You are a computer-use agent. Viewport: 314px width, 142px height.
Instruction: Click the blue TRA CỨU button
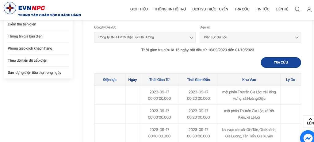click(x=281, y=63)
